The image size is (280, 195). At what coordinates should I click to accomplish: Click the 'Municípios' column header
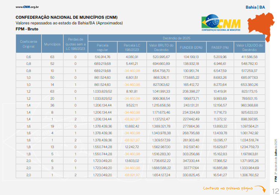pos(52,44)
